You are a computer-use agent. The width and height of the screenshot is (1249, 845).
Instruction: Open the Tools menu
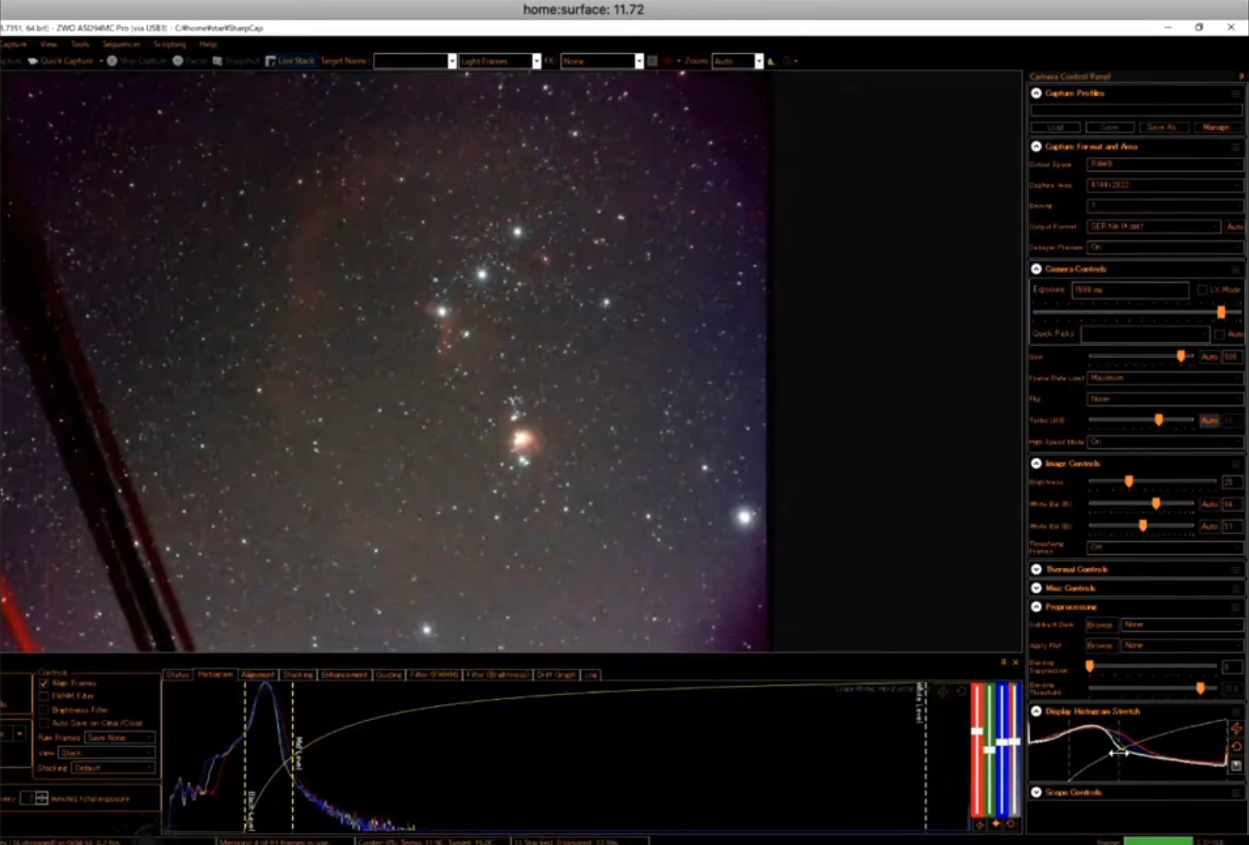pyautogui.click(x=79, y=44)
